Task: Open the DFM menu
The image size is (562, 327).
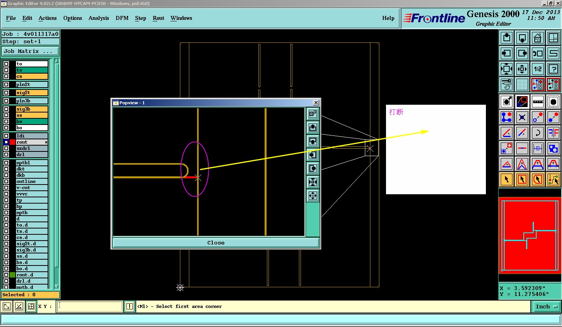Action: pyautogui.click(x=122, y=18)
